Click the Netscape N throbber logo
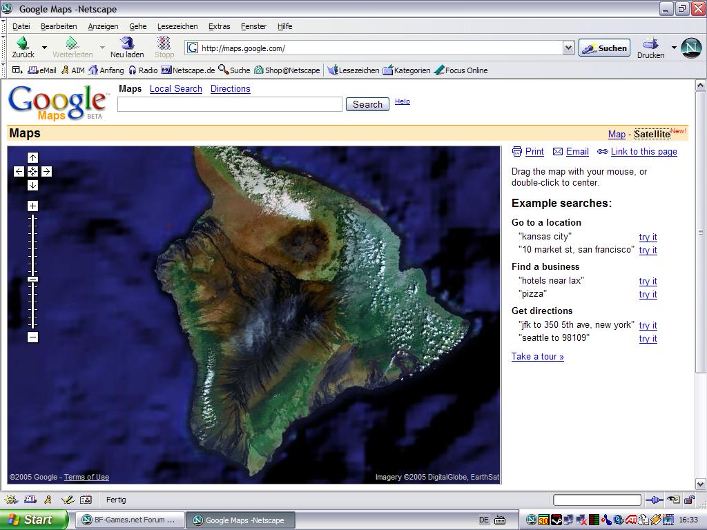Screen dimensions: 707x530 [690, 48]
